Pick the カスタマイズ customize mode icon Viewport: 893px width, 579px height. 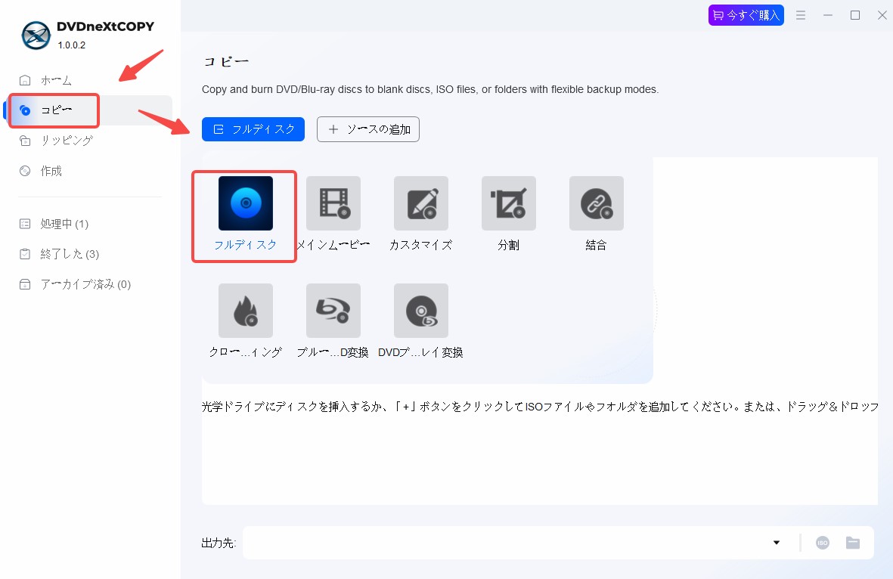pos(421,203)
